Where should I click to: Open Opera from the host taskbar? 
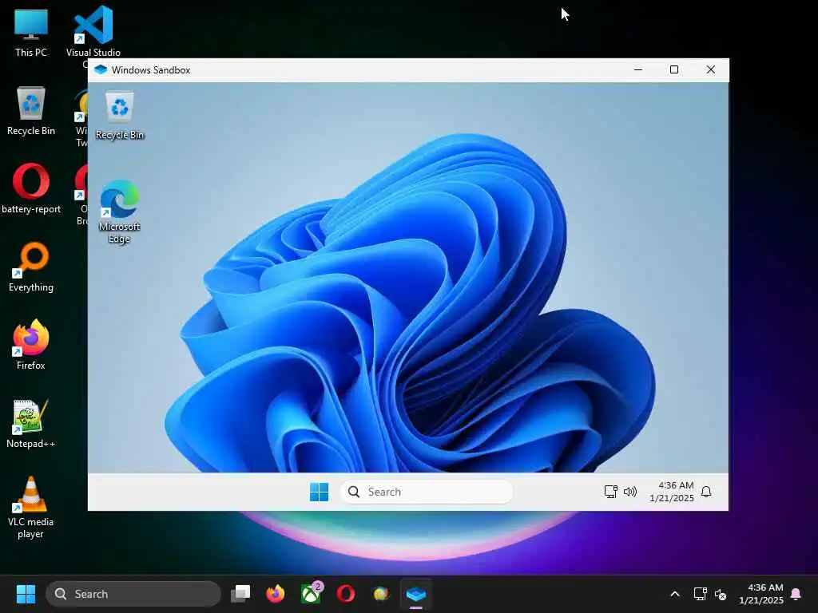(x=346, y=594)
